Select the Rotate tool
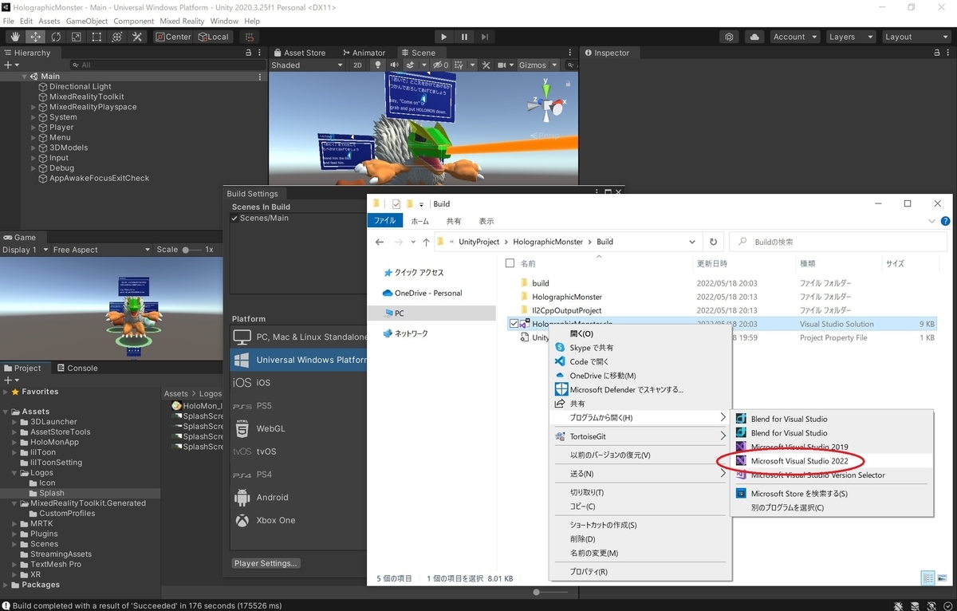 point(56,37)
